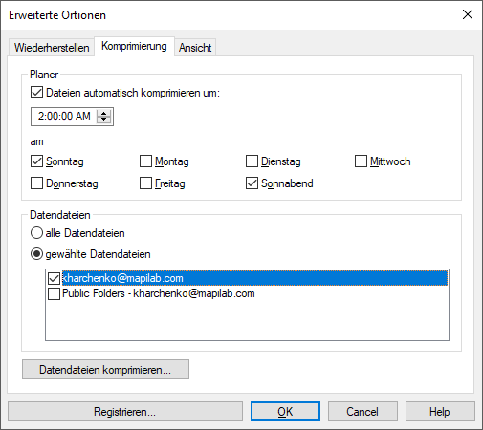The height and width of the screenshot is (430, 483).
Task: Switch to the Wiederherstellen tab
Action: [52, 48]
